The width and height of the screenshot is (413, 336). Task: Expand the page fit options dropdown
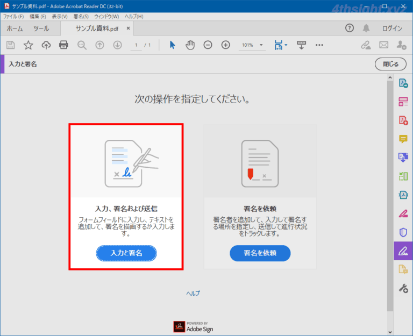281,45
